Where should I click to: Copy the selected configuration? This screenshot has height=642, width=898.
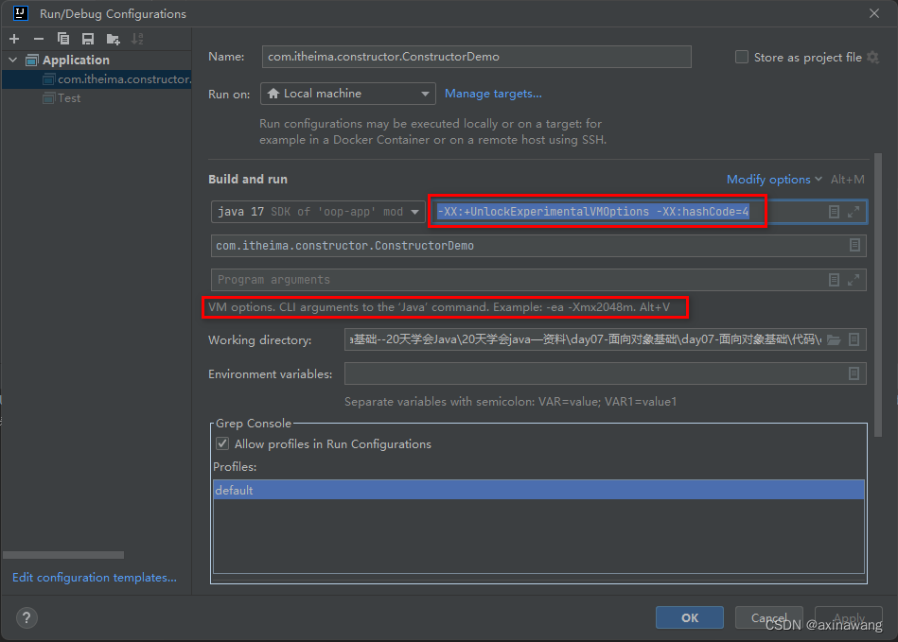pyautogui.click(x=62, y=39)
